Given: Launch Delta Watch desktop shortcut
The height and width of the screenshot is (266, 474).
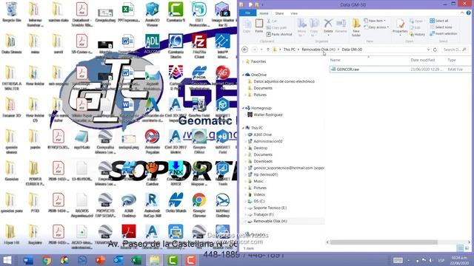Looking at the screenshot, I should pos(176,202).
